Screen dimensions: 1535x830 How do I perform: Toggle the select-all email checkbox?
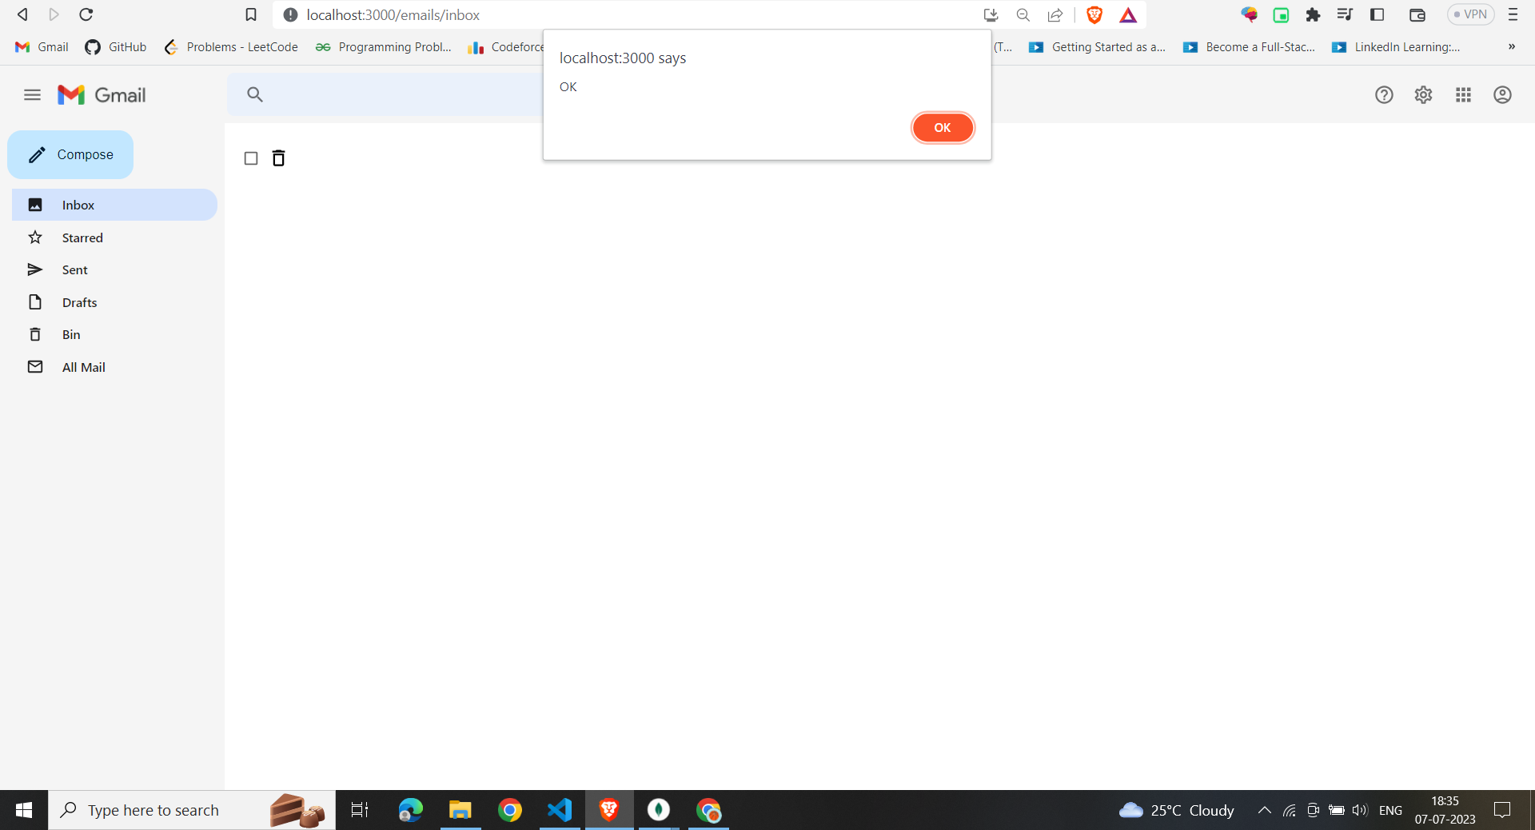(x=250, y=158)
